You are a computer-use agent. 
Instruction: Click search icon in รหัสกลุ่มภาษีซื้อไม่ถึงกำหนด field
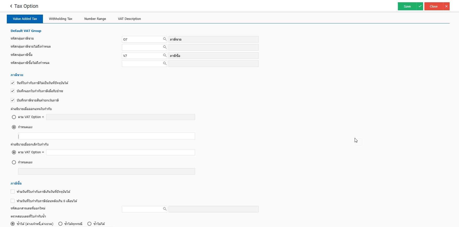pos(165,63)
